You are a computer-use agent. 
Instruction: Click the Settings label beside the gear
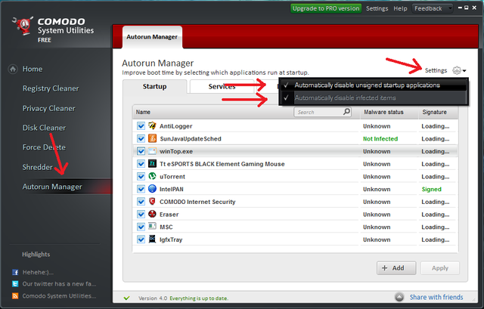(436, 70)
